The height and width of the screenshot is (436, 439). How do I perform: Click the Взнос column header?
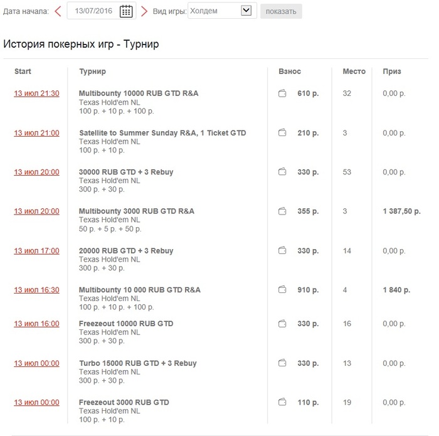290,72
